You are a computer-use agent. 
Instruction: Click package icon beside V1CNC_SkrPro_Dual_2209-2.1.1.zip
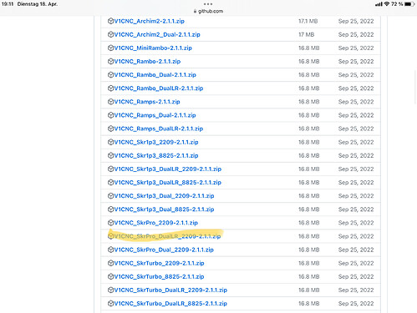[x=110, y=250]
